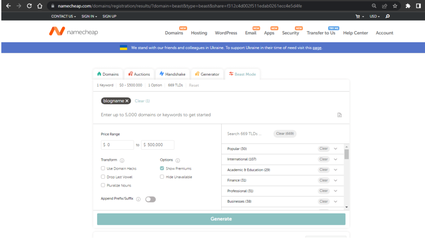
Task: Click the upload file icon in keyword box
Action: (x=340, y=115)
